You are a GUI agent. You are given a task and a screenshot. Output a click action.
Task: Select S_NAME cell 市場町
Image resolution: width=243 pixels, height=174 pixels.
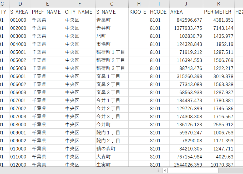112,44
